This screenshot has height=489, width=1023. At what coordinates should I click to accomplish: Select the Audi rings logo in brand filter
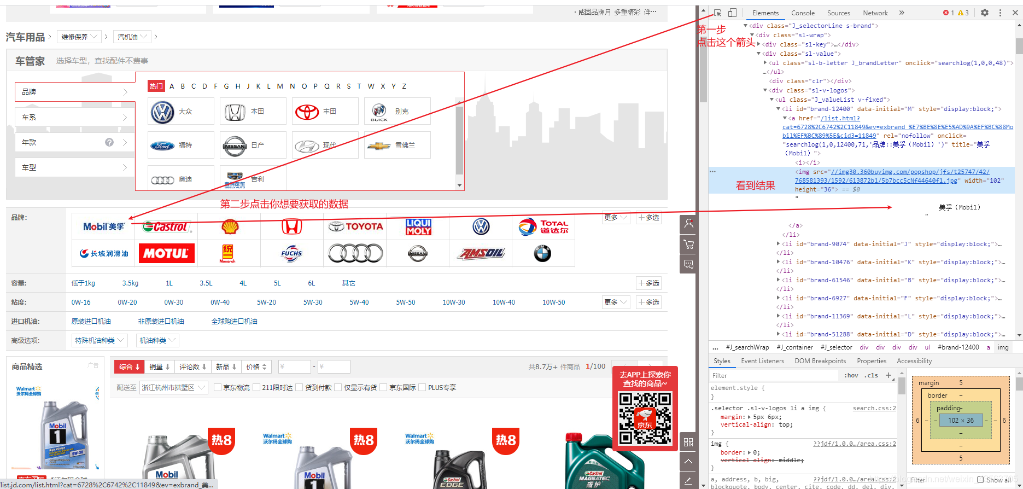355,253
